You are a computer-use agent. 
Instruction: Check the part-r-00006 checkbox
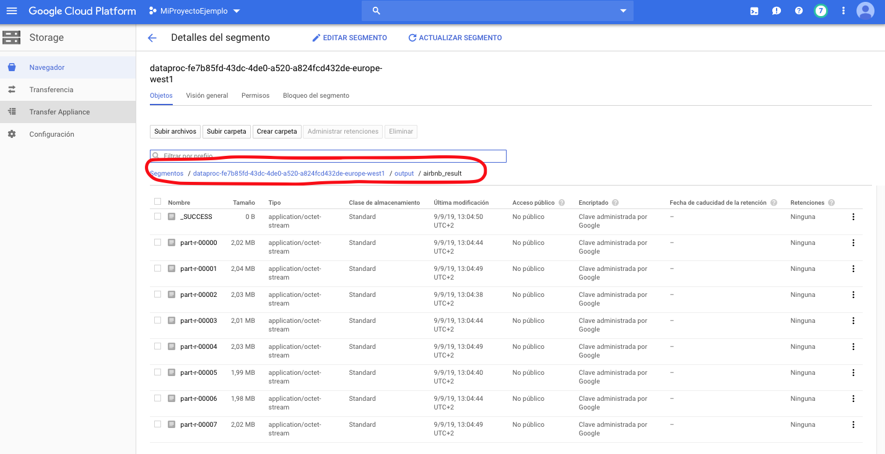[x=157, y=398]
